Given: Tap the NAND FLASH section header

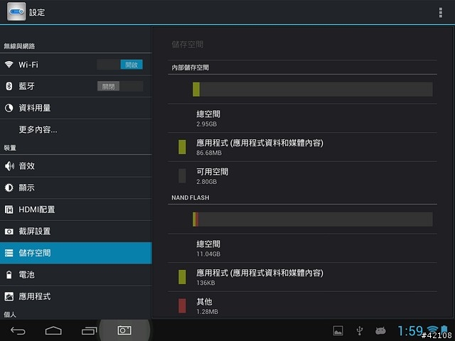Looking at the screenshot, I should [x=191, y=197].
